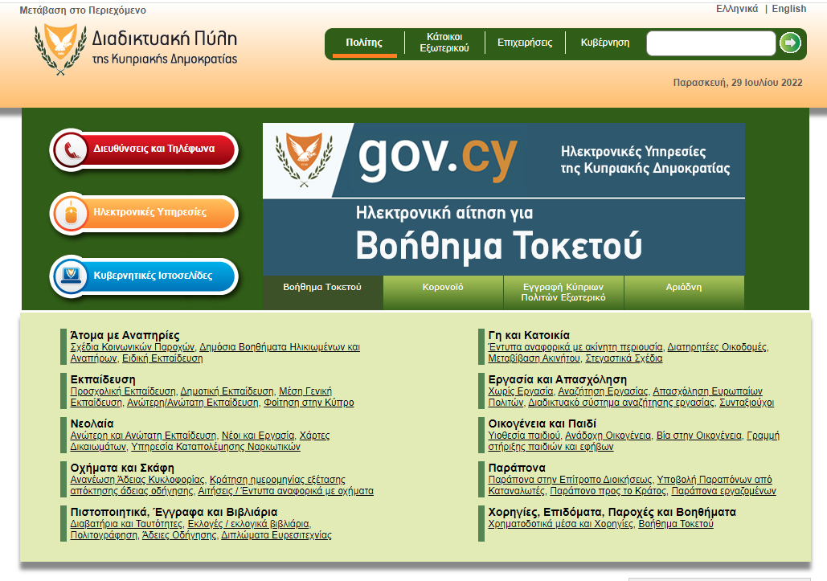Screen dimensions: 827x581
Task: Open Παράπονα εργαζομένων link
Action: [723, 491]
